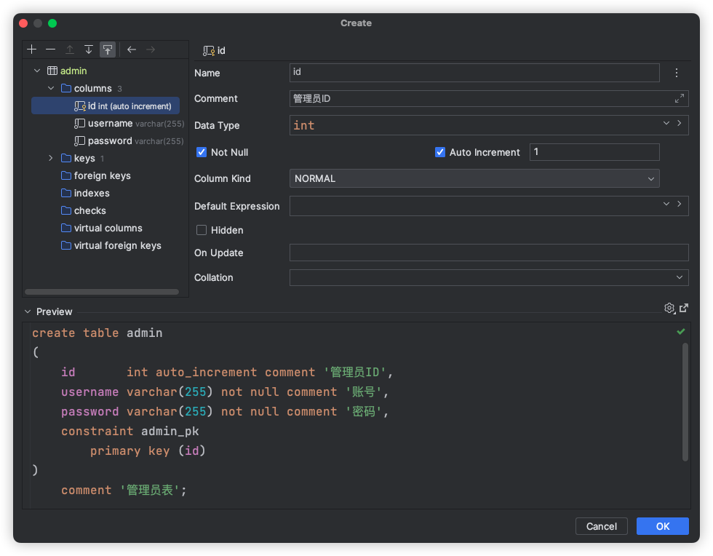Toggle the Auto Increment checkbox
713x556 pixels.
tap(440, 152)
